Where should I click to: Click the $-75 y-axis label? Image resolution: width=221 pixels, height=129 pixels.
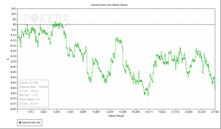click(x=13, y=104)
